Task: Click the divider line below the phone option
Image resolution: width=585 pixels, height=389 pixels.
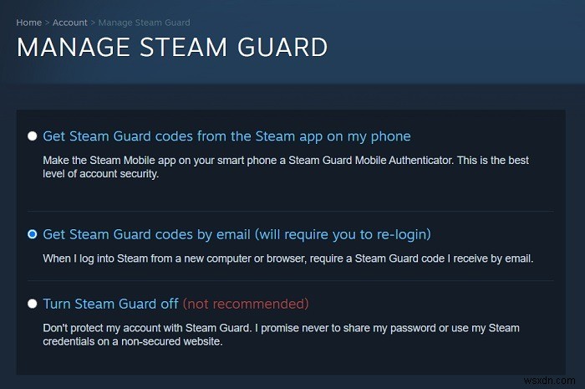Action: pos(291,212)
